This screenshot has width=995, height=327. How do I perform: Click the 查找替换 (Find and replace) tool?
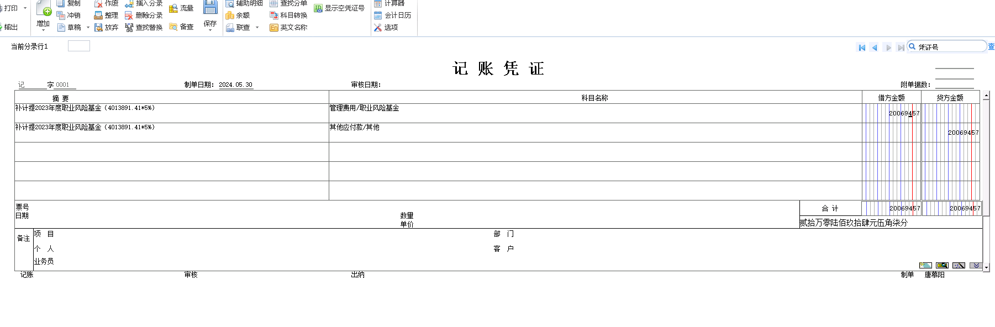[144, 27]
